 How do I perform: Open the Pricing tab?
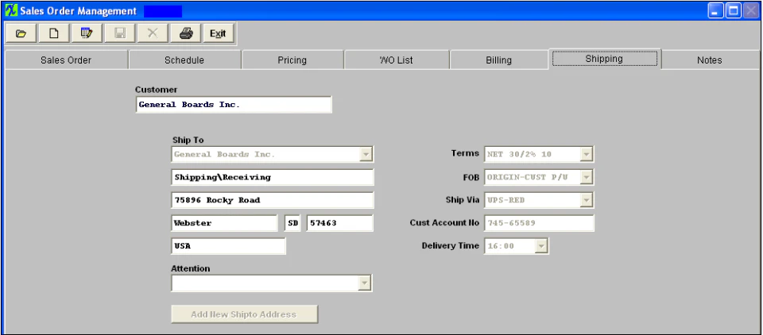point(292,60)
